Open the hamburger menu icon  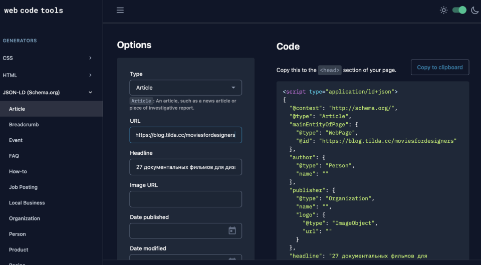click(x=120, y=10)
